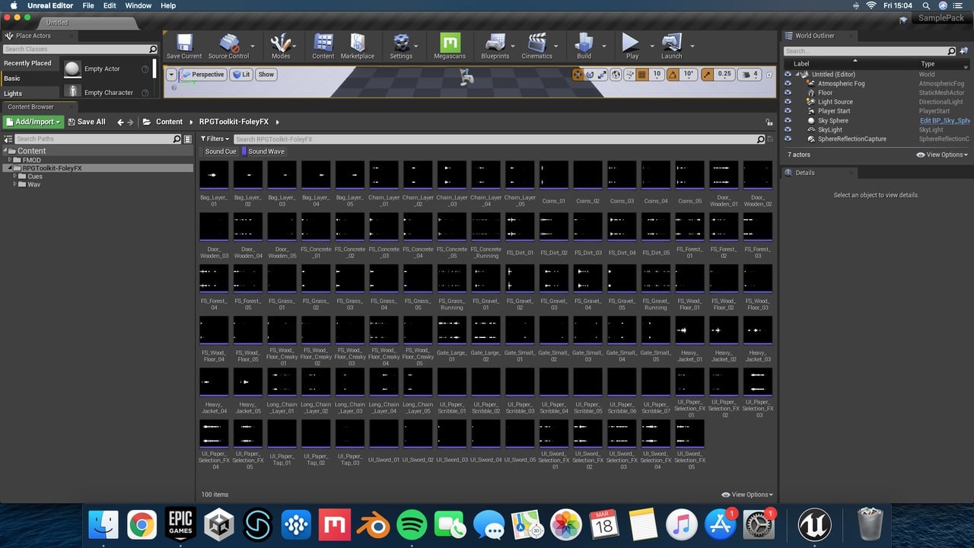The width and height of the screenshot is (974, 548).
Task: Toggle the Sound Wave filter
Action: [266, 151]
